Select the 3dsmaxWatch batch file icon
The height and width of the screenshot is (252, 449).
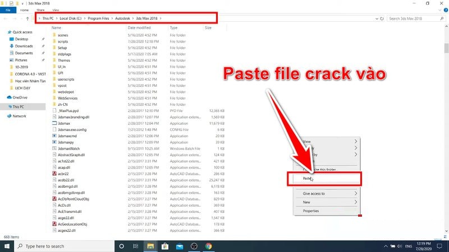(x=54, y=148)
